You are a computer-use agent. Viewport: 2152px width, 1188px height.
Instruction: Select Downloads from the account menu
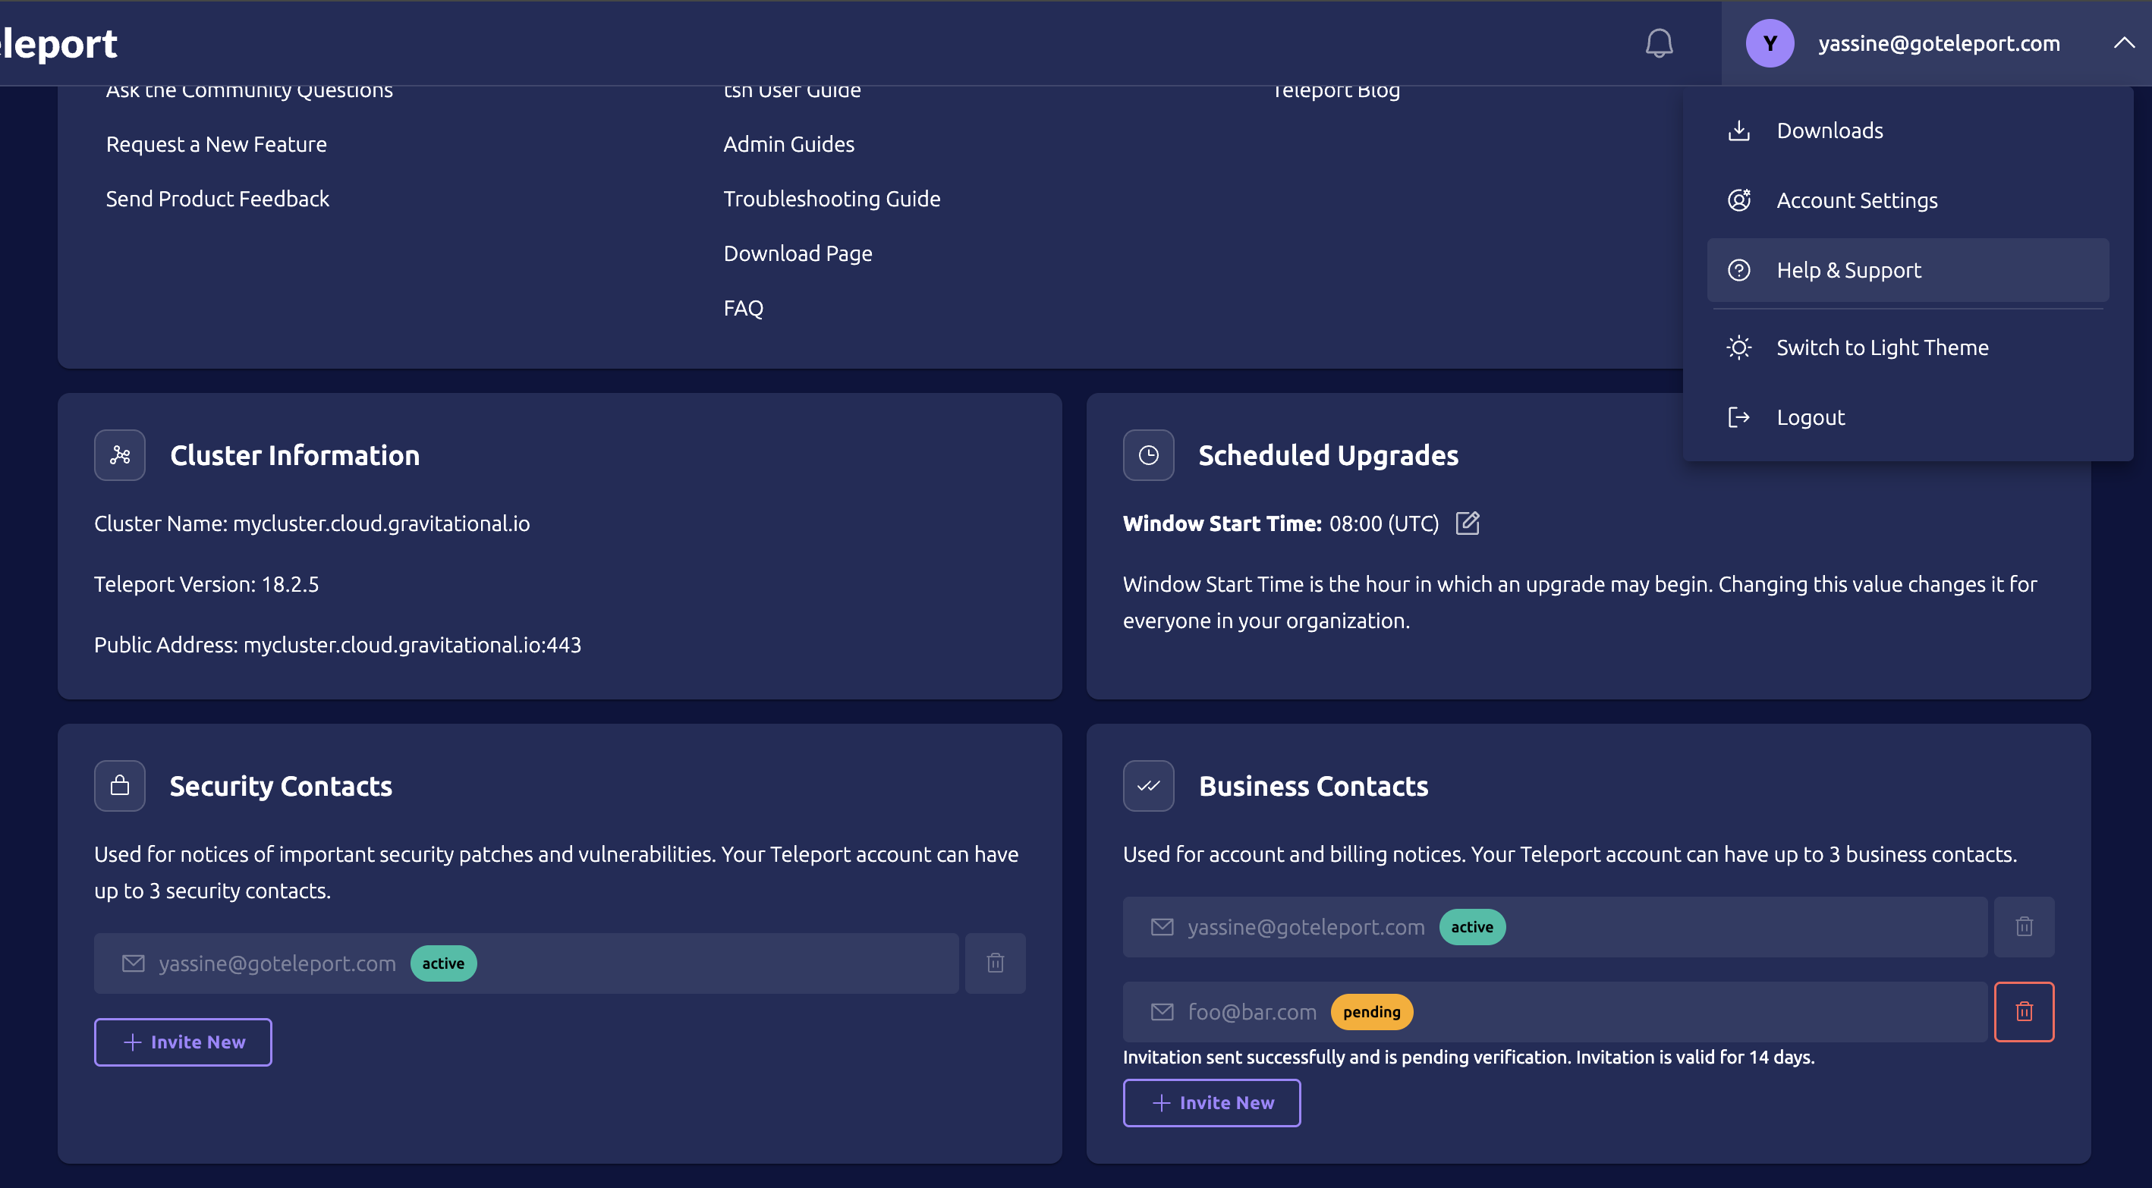pyautogui.click(x=1830, y=130)
